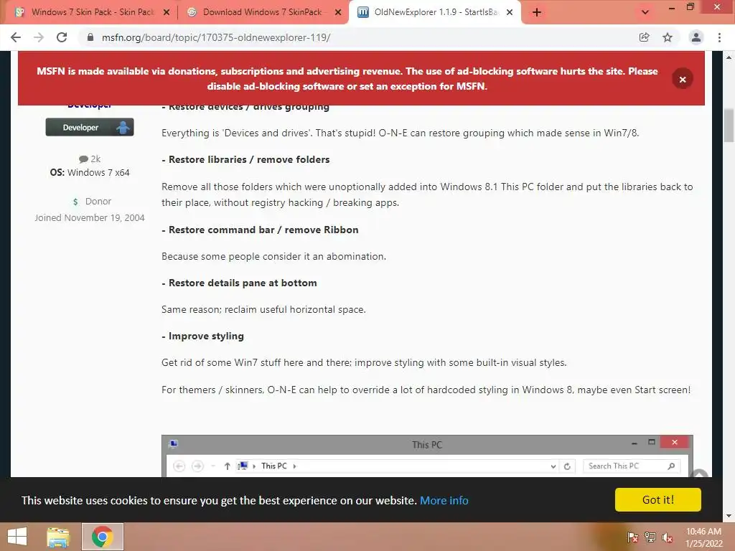Go back to the previous page

click(x=16, y=37)
